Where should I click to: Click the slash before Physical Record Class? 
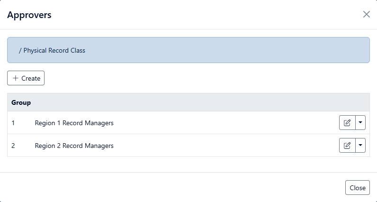[20, 50]
